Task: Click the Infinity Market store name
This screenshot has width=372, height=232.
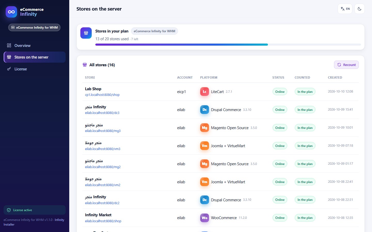Action: point(98,215)
